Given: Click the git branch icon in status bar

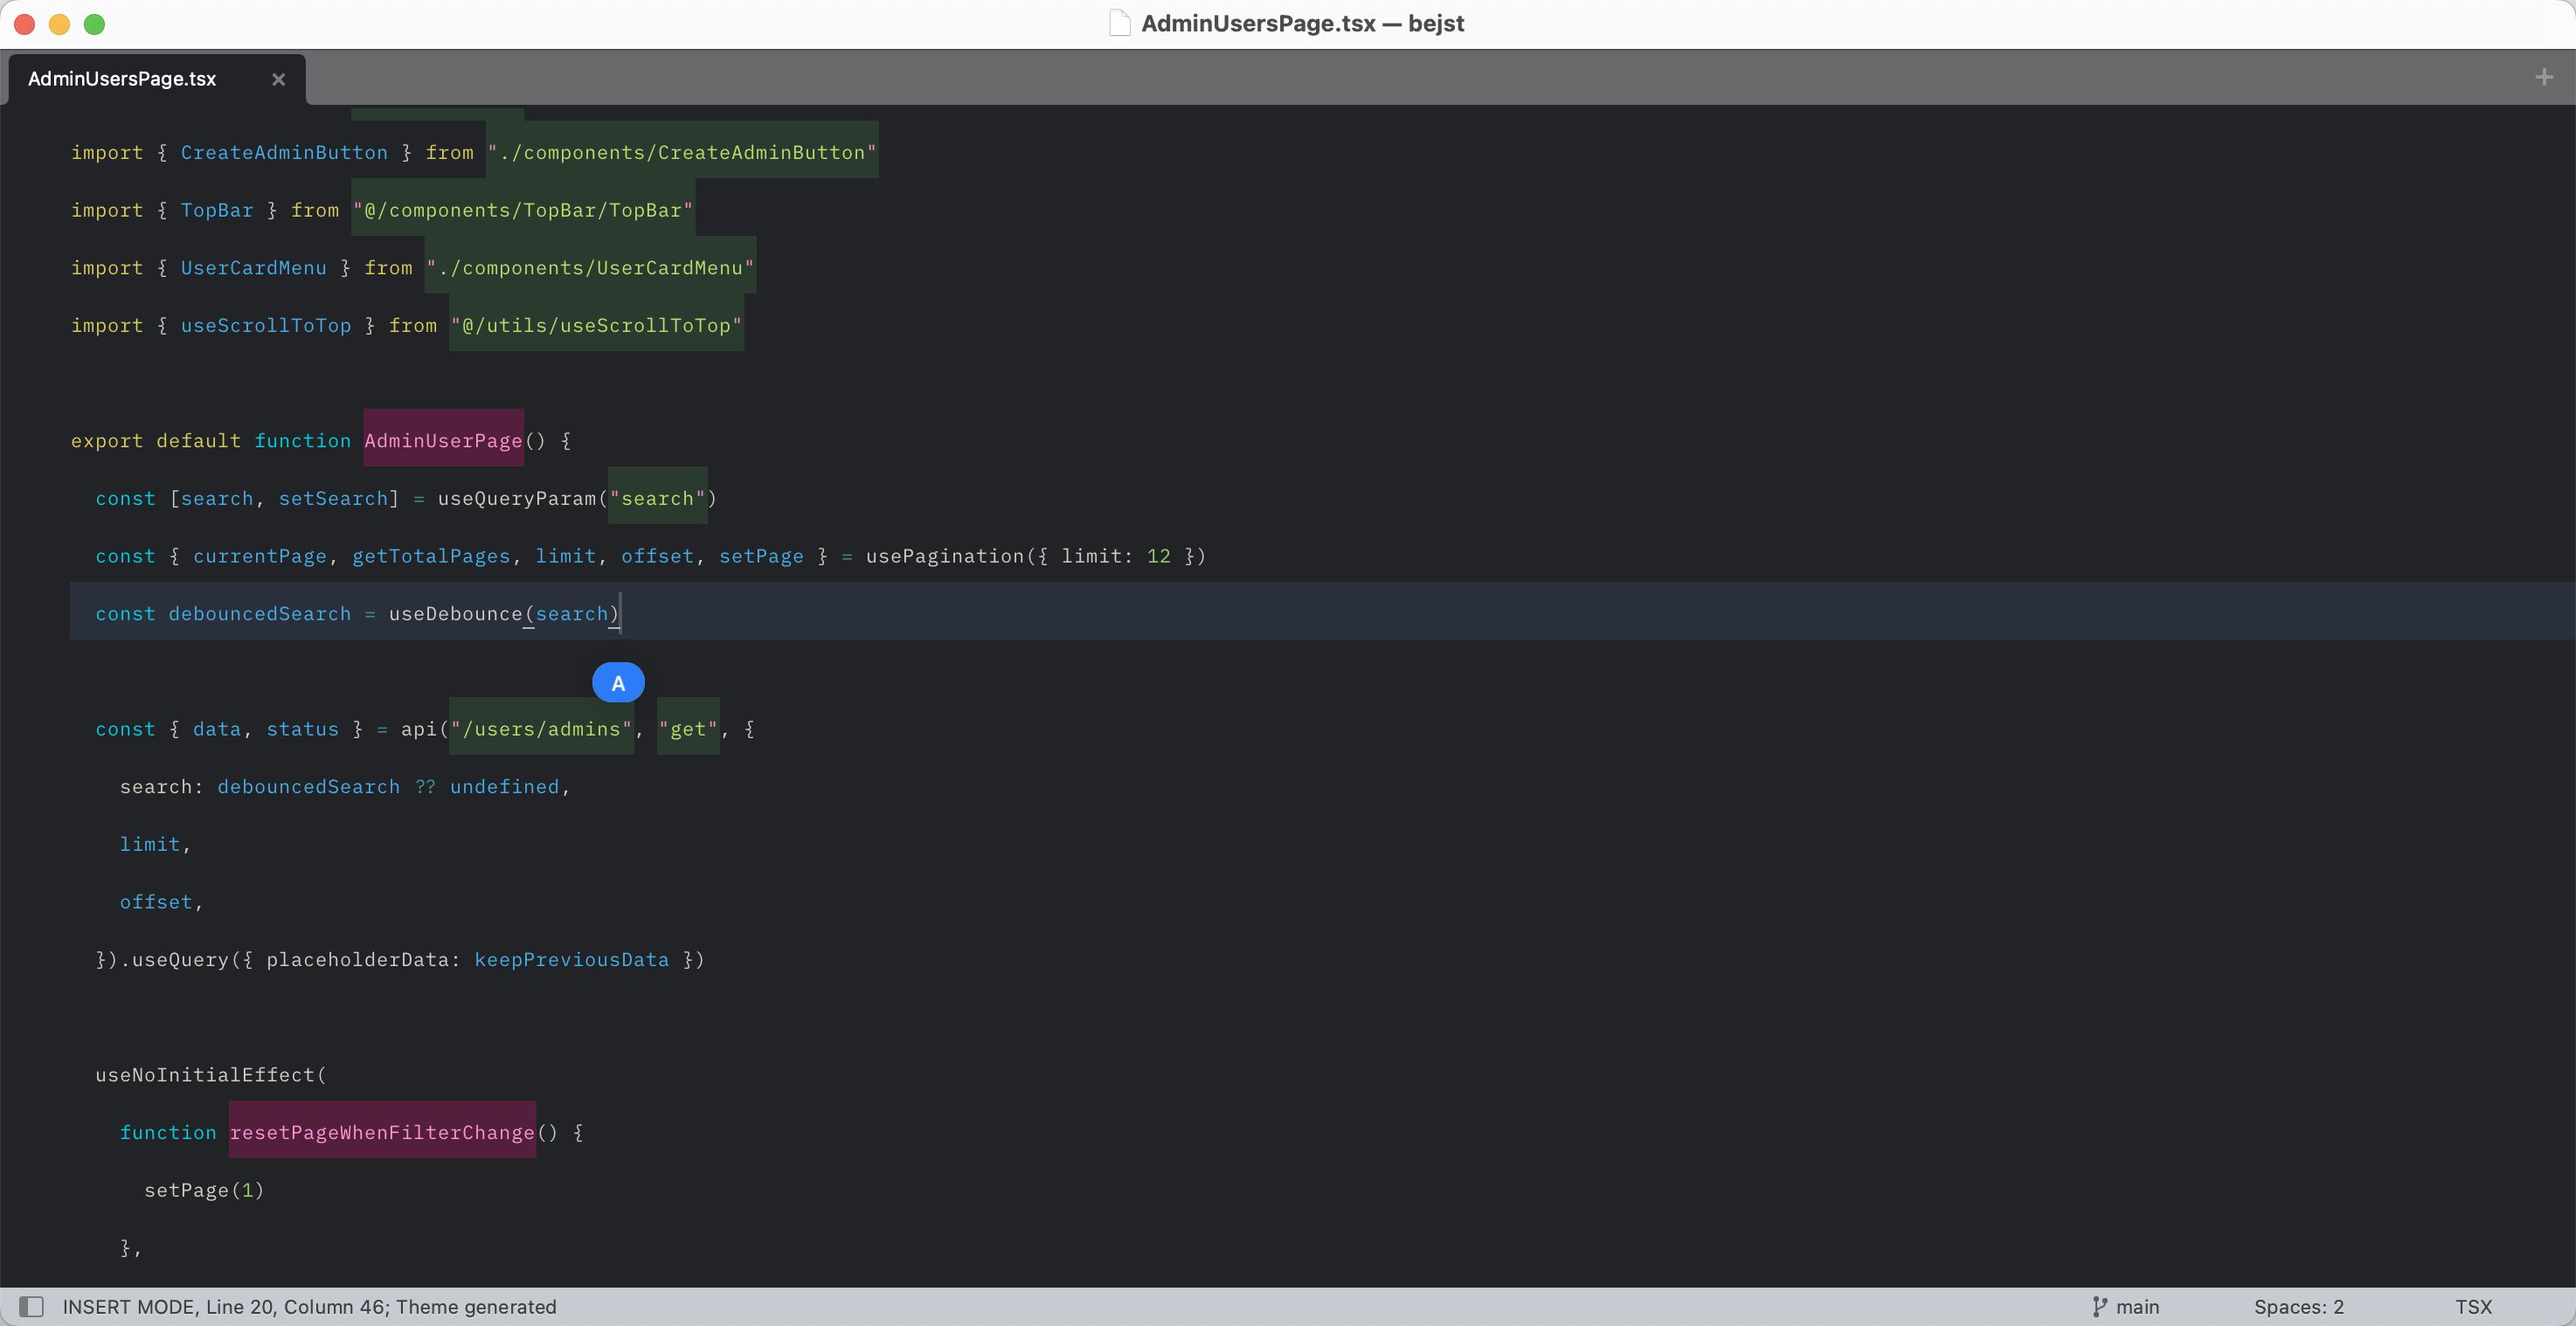Looking at the screenshot, I should coord(2099,1306).
